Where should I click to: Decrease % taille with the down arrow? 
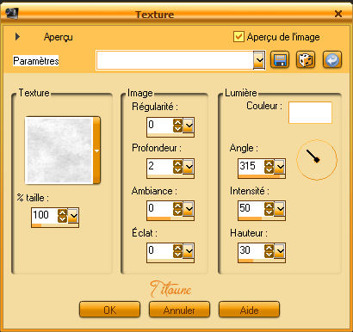(62, 219)
